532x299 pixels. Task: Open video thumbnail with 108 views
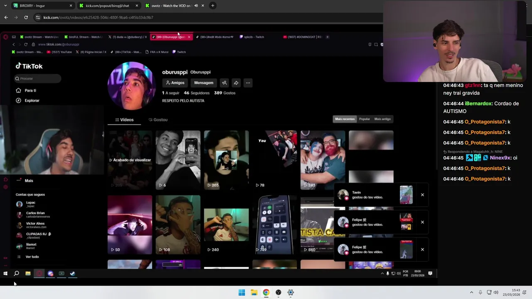178,225
